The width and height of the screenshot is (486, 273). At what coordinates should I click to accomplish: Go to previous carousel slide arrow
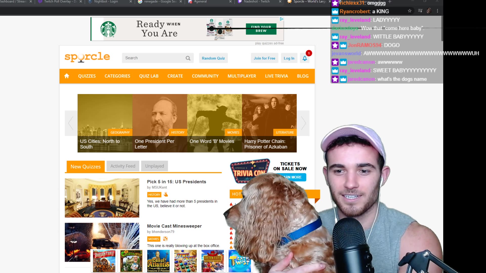click(x=71, y=123)
